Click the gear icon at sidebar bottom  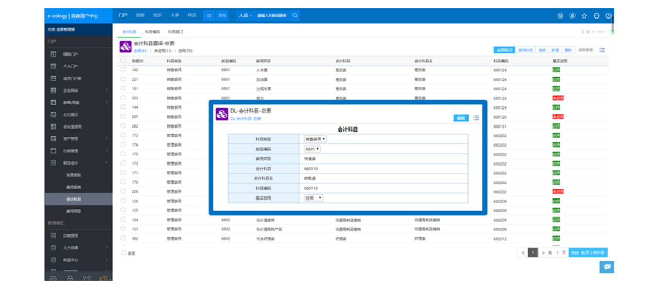53,278
